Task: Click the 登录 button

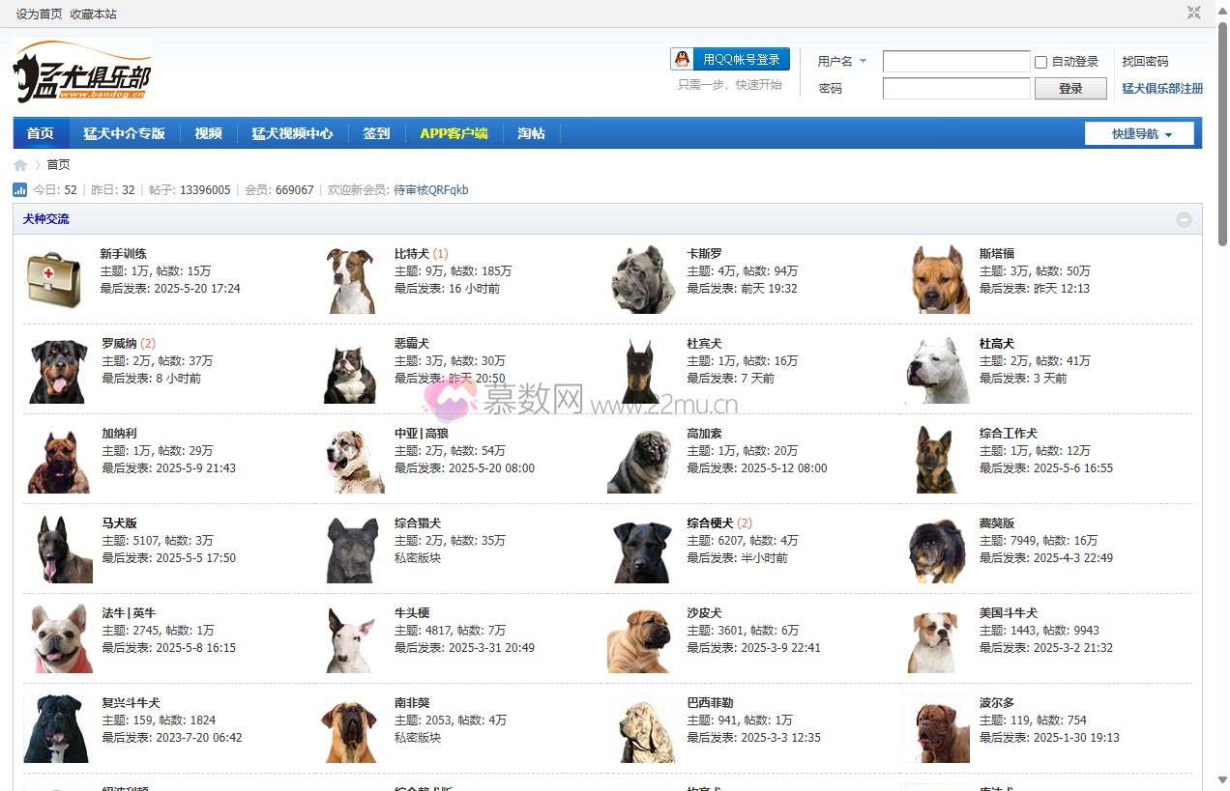Action: (1070, 88)
